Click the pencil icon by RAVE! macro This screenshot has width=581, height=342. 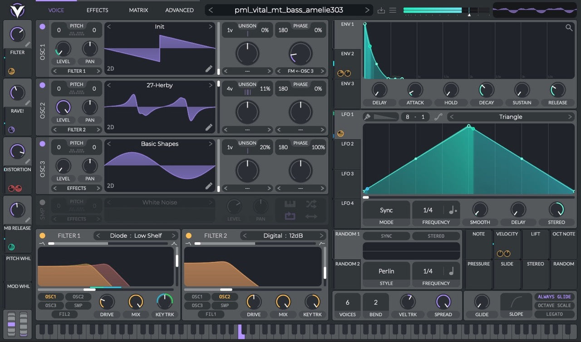[28, 103]
